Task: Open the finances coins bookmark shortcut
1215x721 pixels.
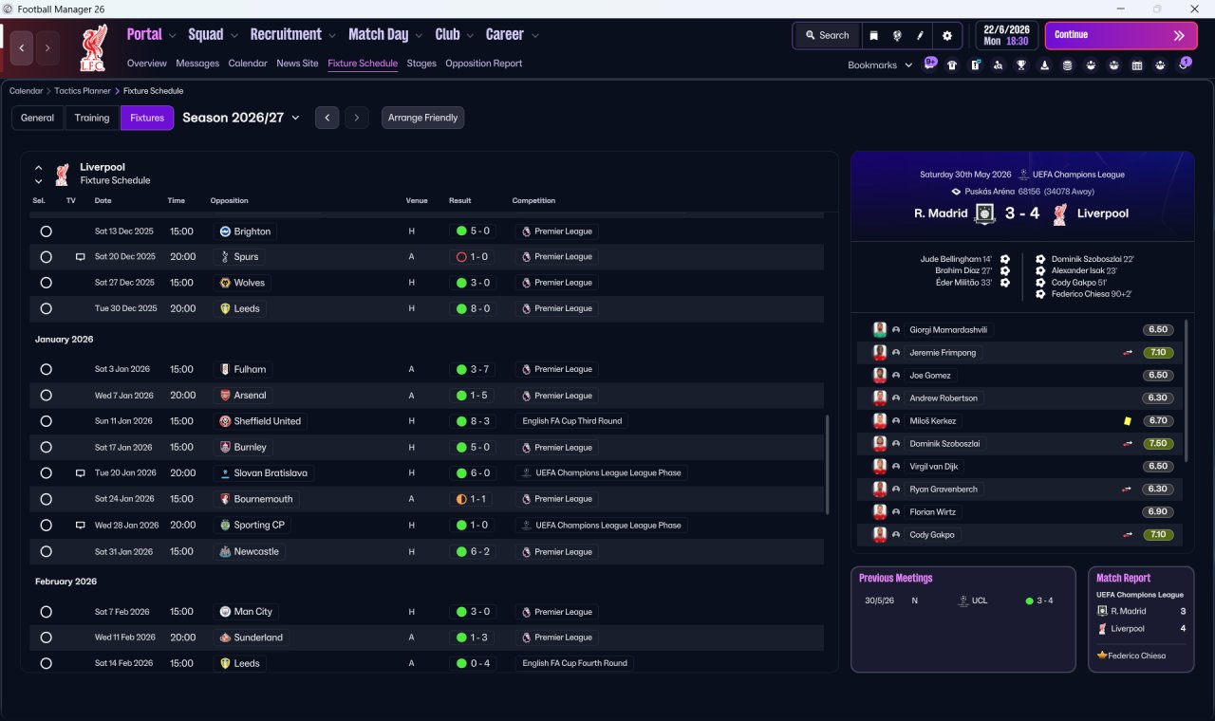Action: point(1068,65)
